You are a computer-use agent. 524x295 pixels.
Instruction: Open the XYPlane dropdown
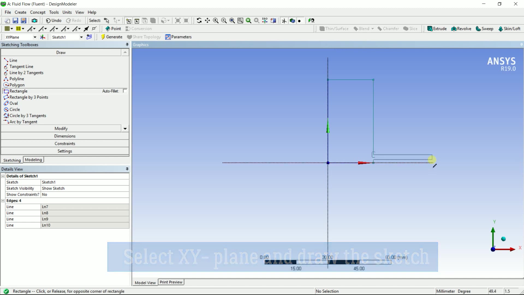tap(35, 37)
